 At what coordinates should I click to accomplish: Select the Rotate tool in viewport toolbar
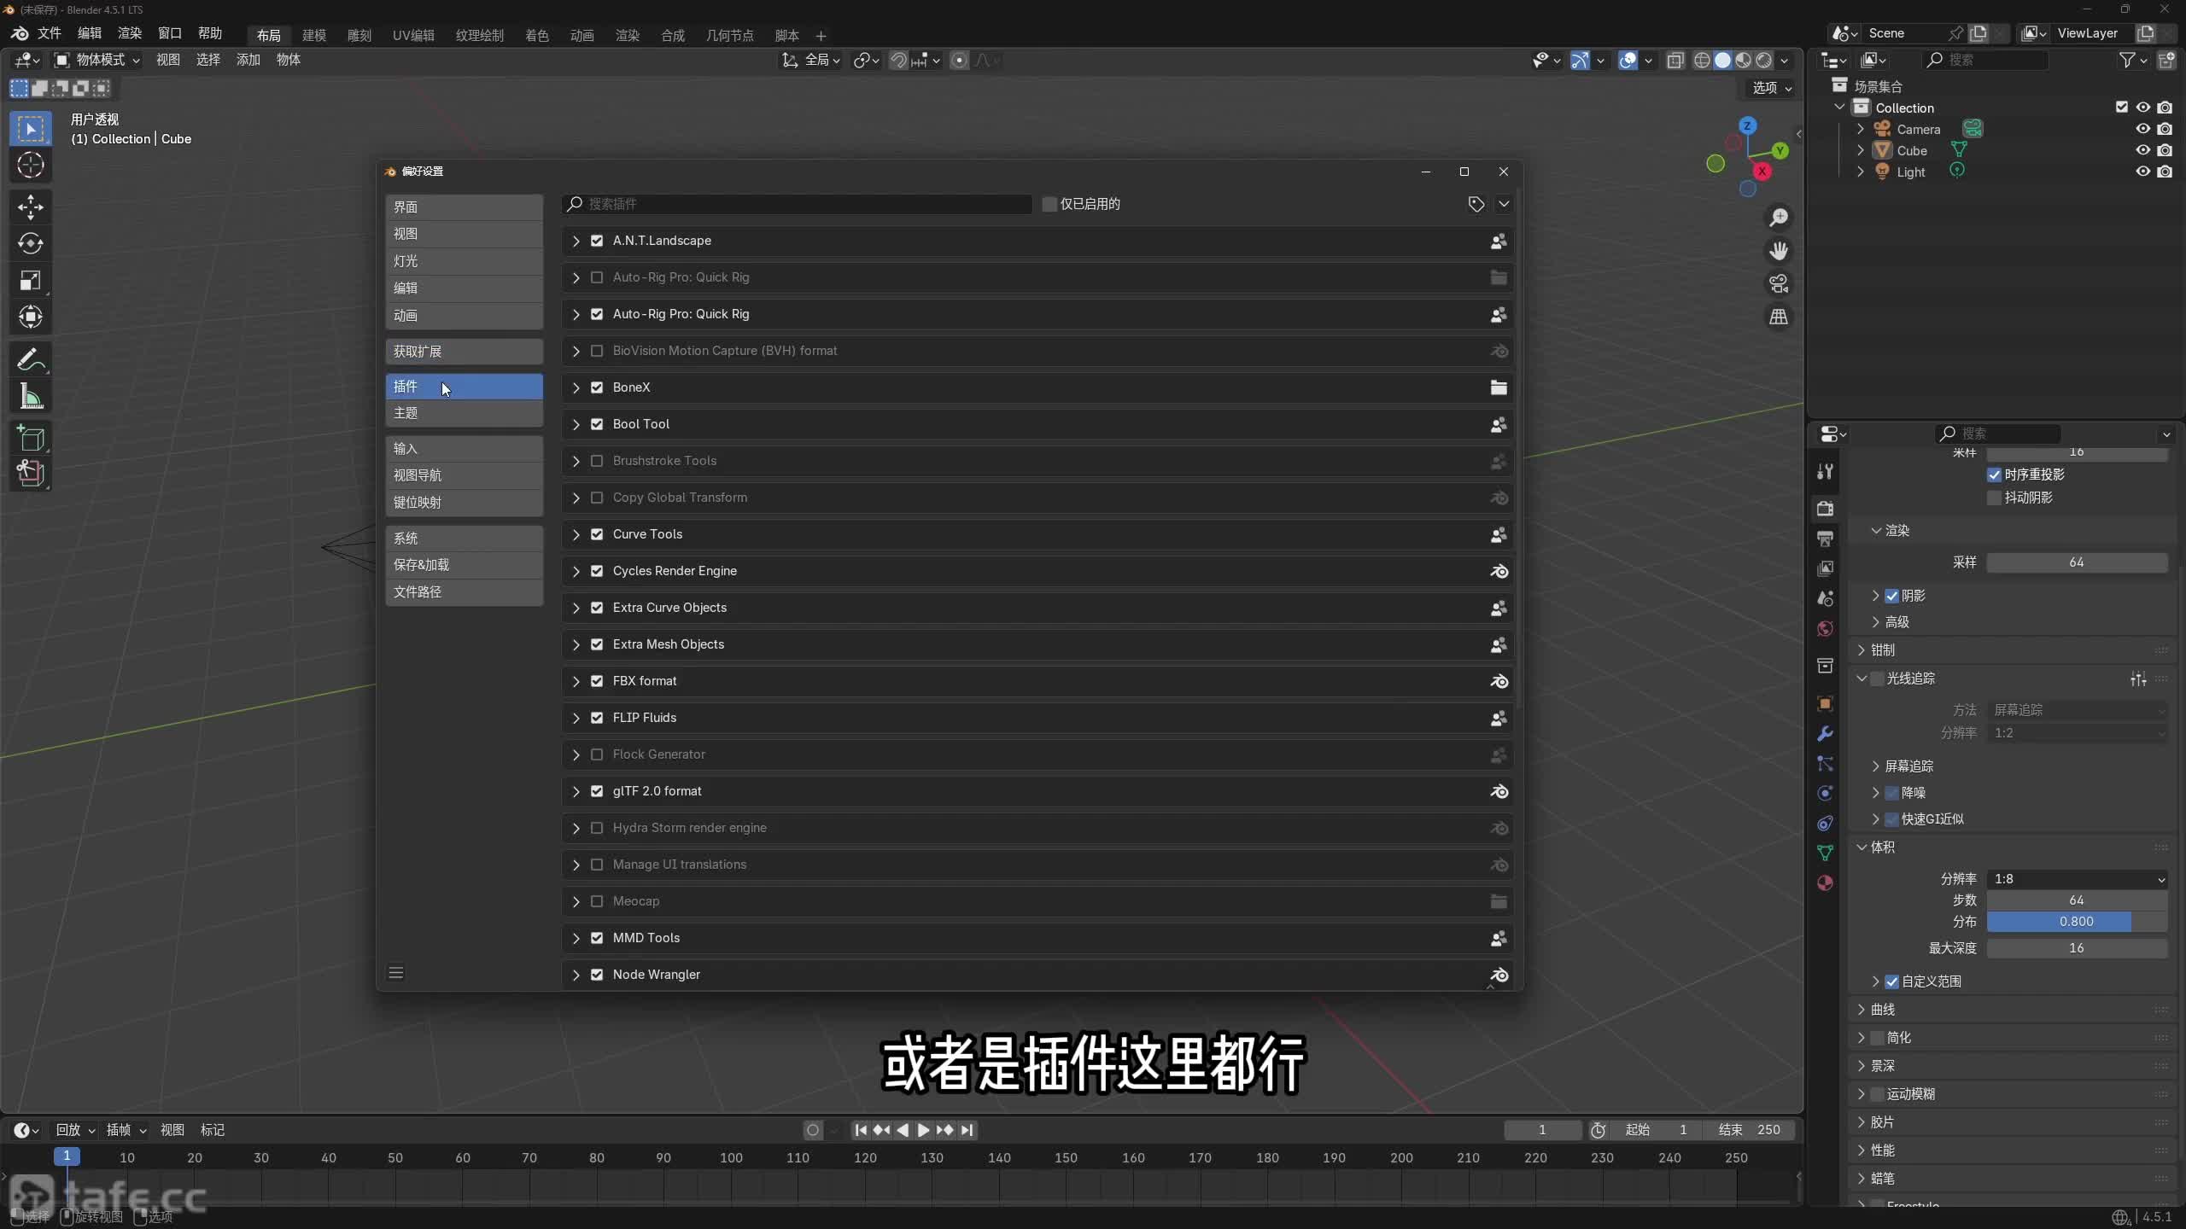tap(31, 243)
